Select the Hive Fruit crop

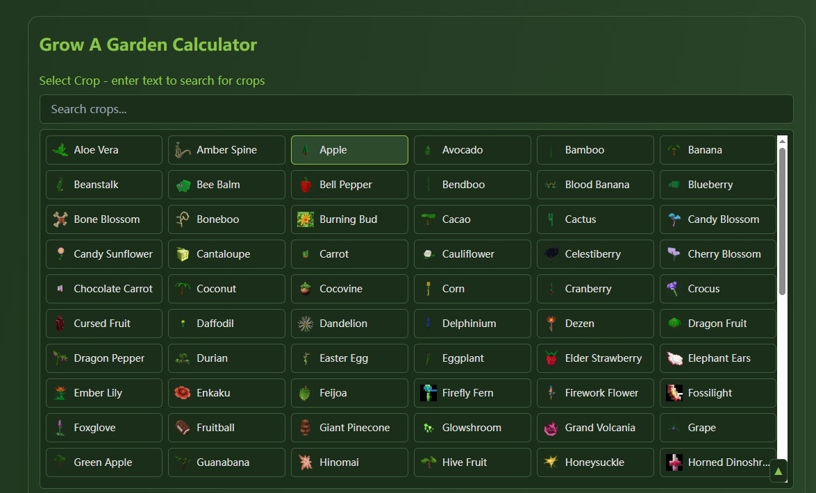point(472,462)
